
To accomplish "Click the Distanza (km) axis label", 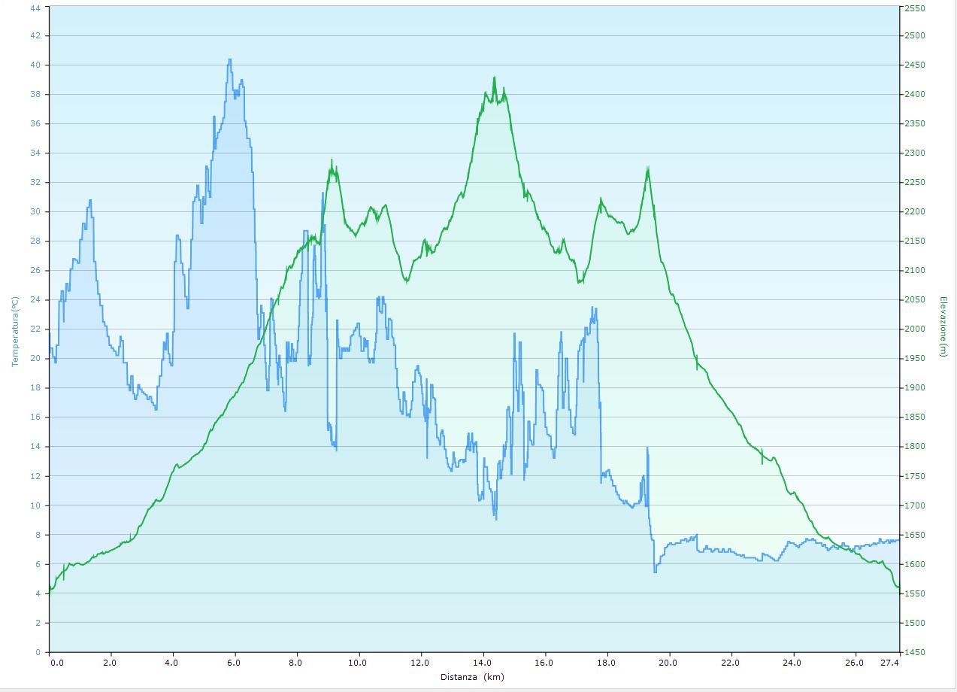I will click(x=472, y=677).
